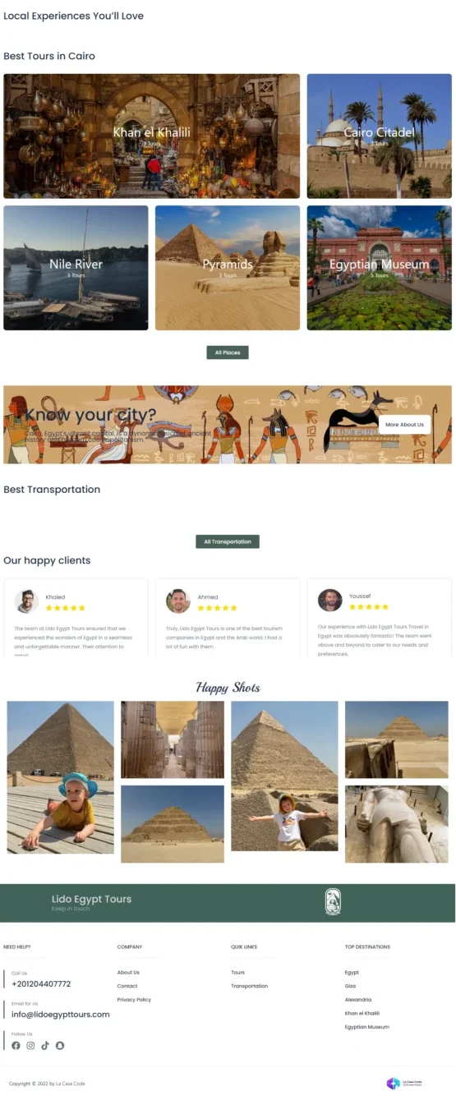Click the All Places button
The height and width of the screenshot is (1101, 456).
point(228,352)
